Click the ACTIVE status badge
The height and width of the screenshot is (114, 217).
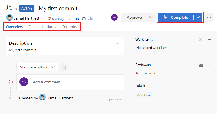pos(27,8)
